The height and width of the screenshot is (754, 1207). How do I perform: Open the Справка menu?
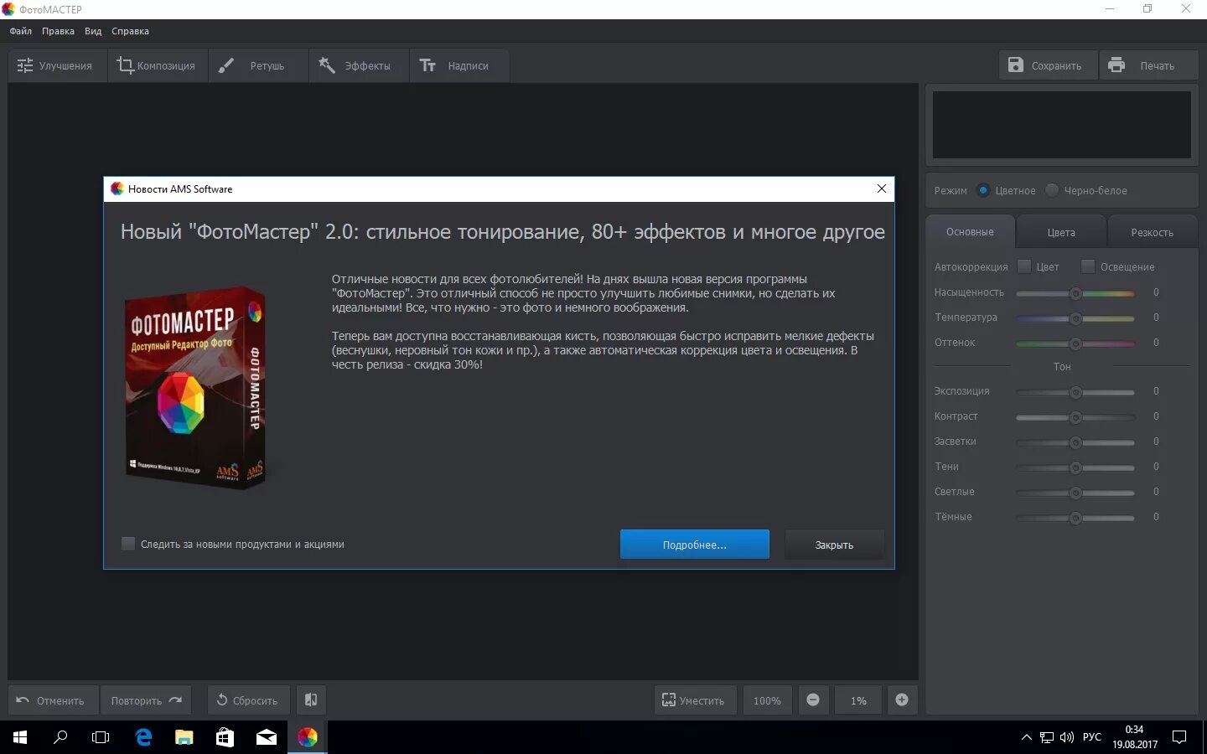tap(130, 31)
